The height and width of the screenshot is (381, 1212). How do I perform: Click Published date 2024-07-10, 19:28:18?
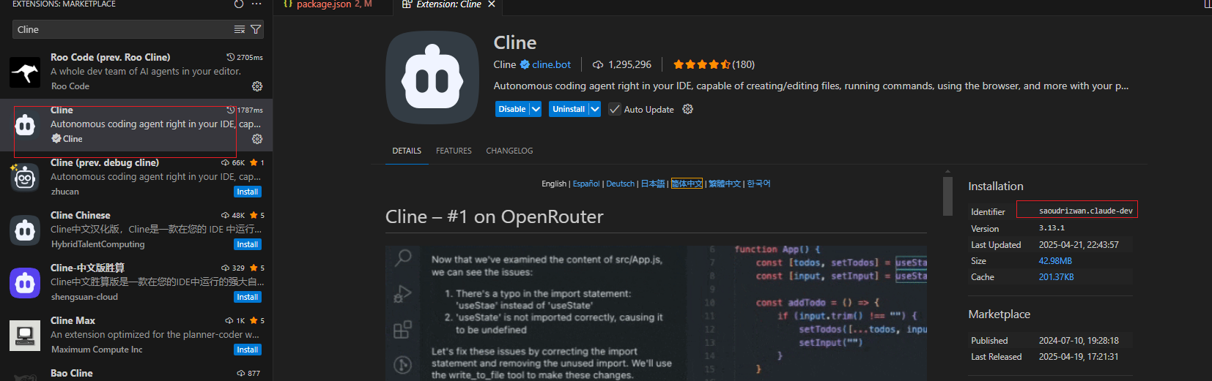coord(1079,341)
